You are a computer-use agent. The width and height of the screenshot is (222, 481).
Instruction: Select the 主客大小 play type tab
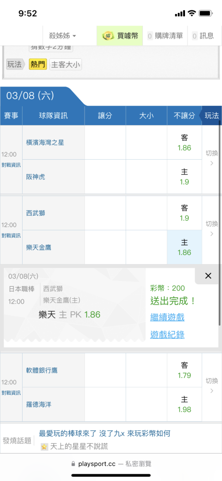(65, 64)
